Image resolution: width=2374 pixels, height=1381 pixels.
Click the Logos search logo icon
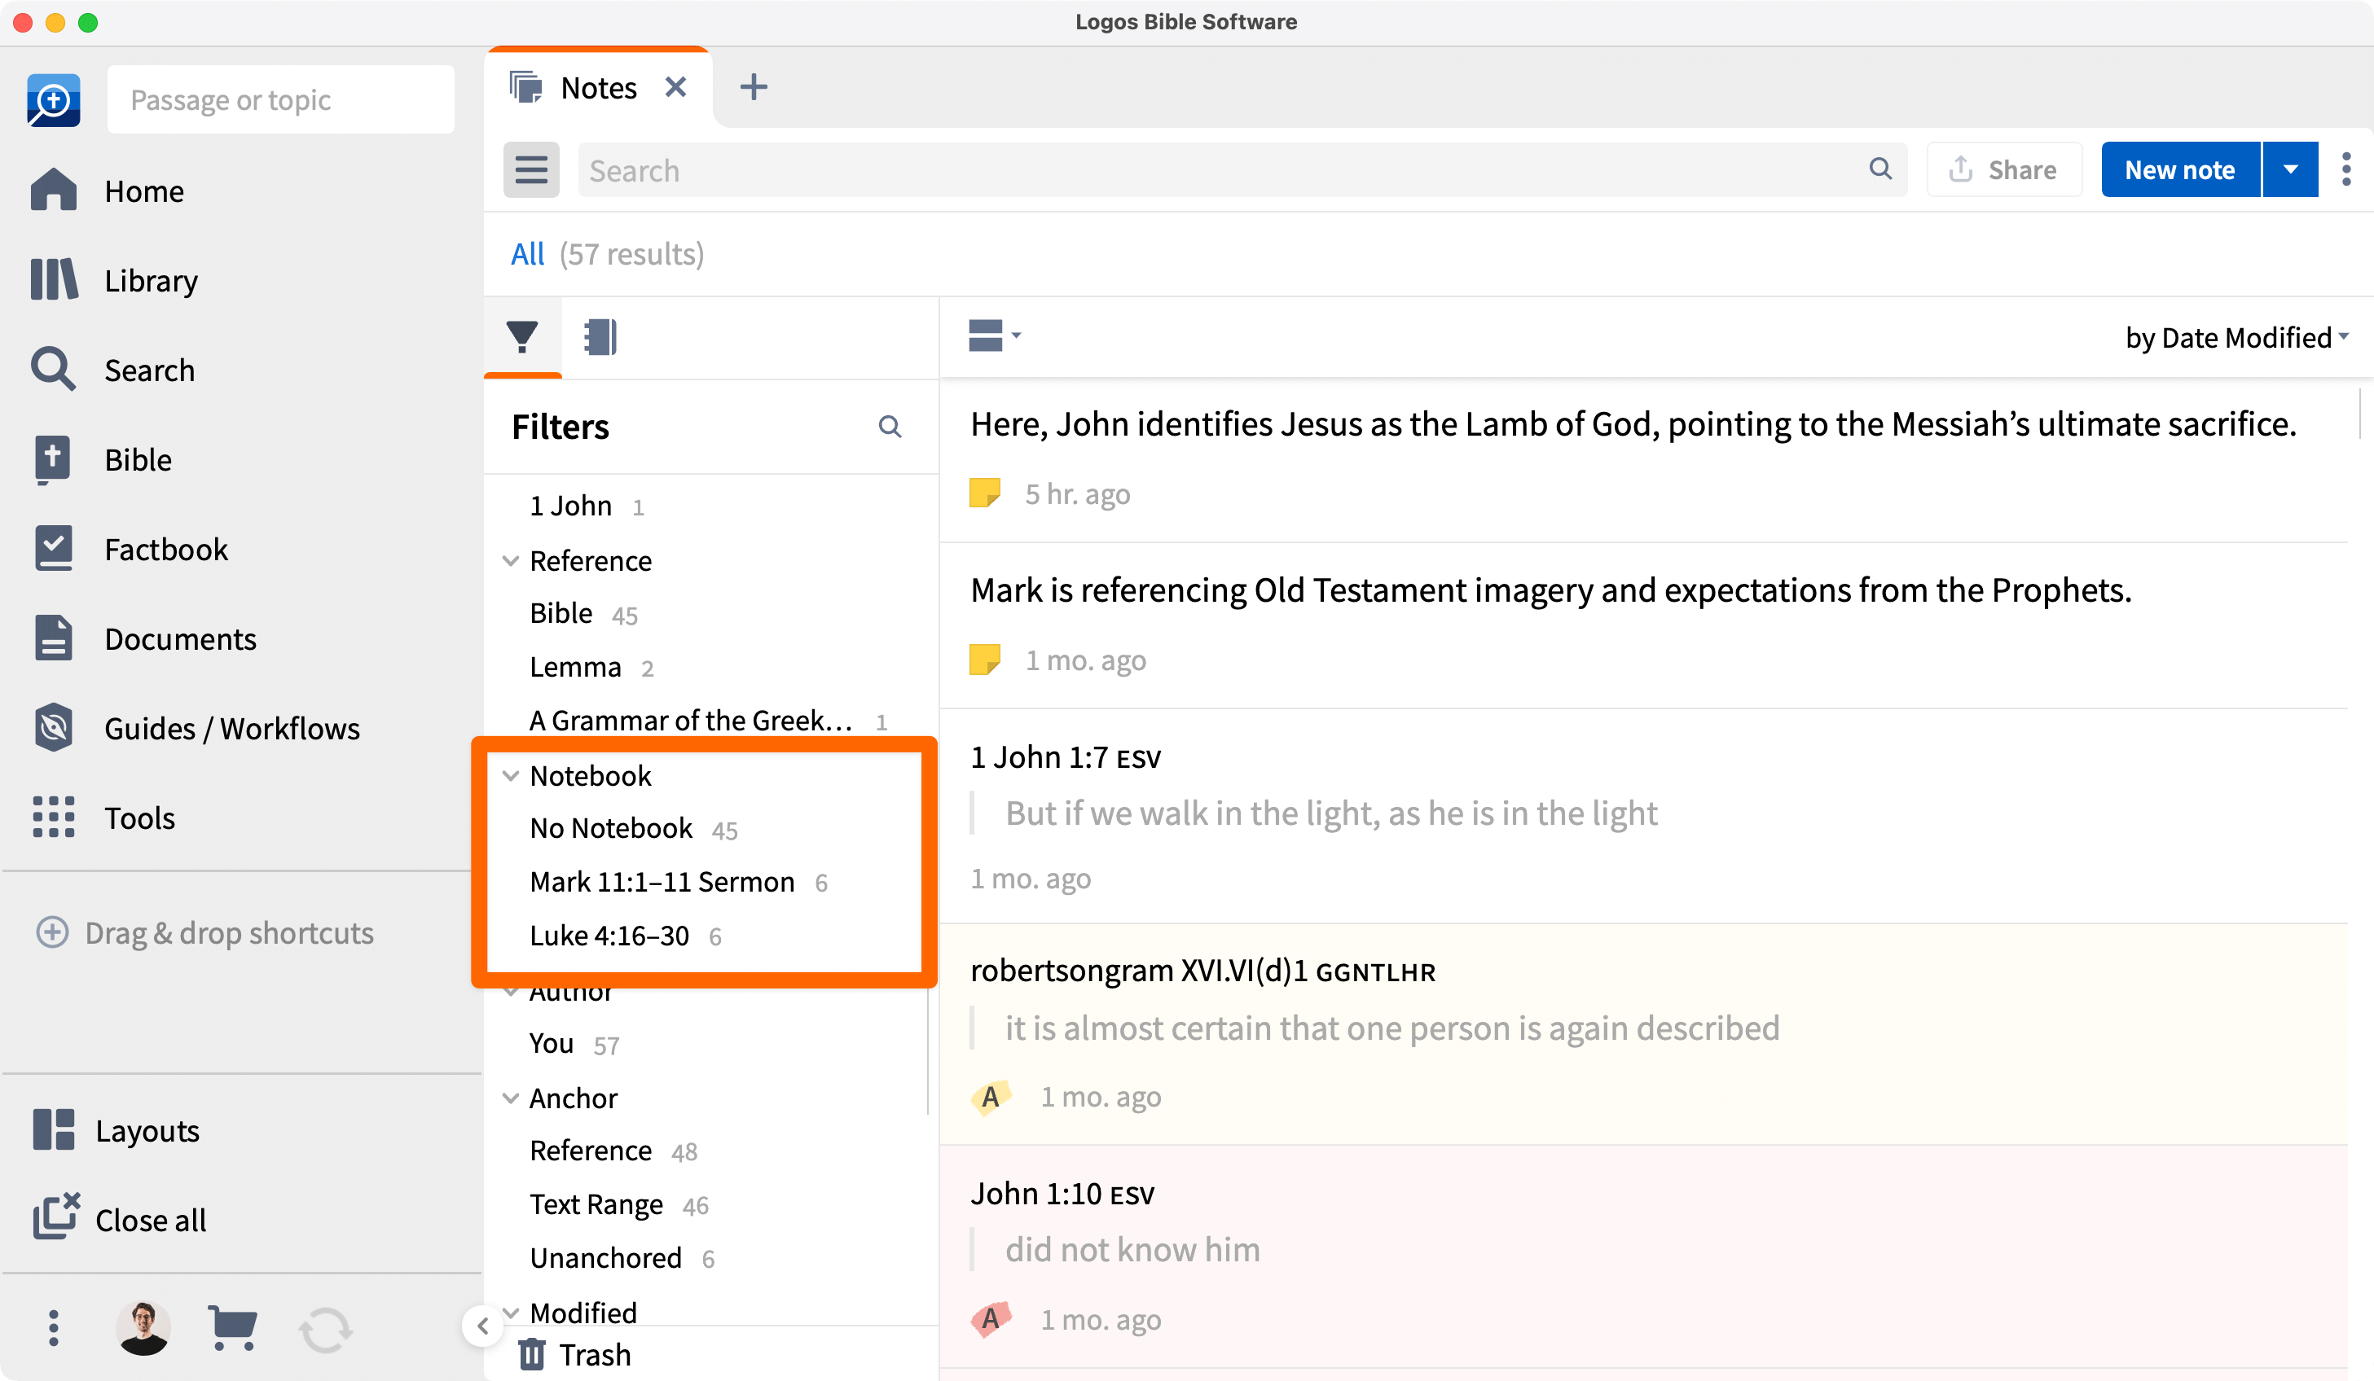tap(54, 100)
